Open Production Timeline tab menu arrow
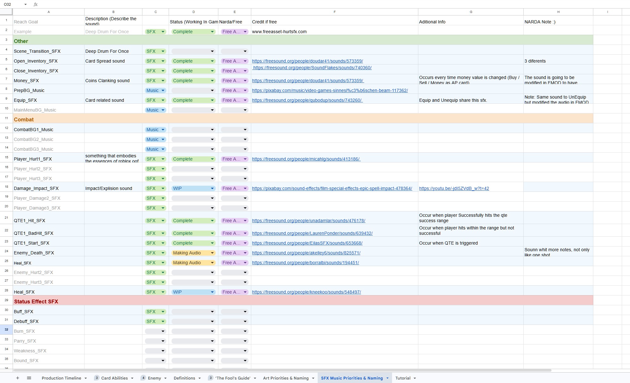The height and width of the screenshot is (383, 630). point(86,378)
